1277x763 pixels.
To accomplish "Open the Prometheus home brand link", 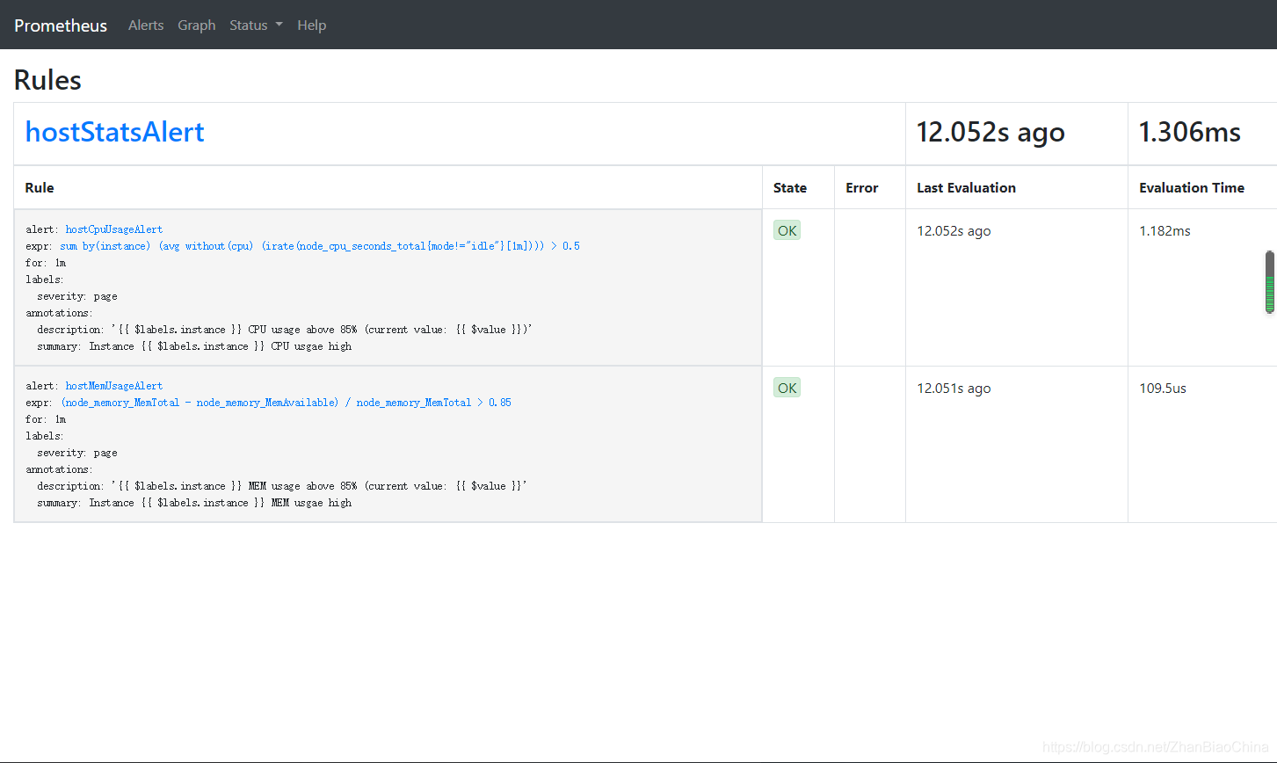I will click(x=61, y=25).
